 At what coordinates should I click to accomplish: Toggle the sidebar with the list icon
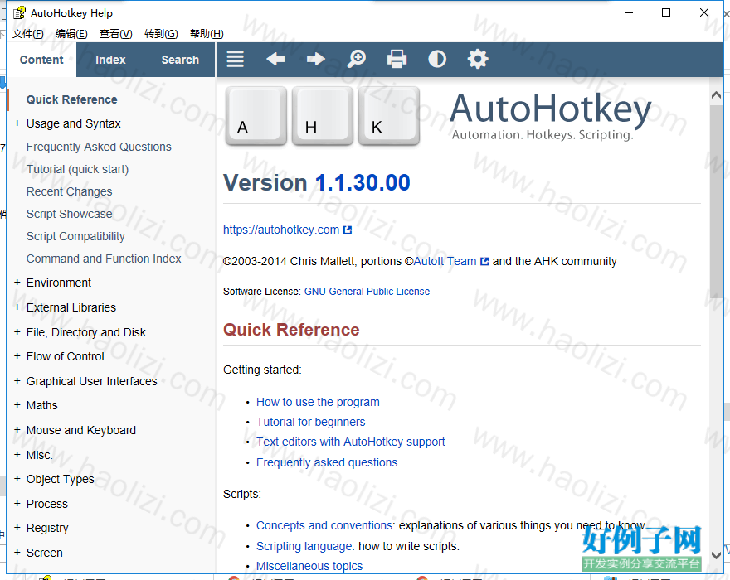click(235, 59)
